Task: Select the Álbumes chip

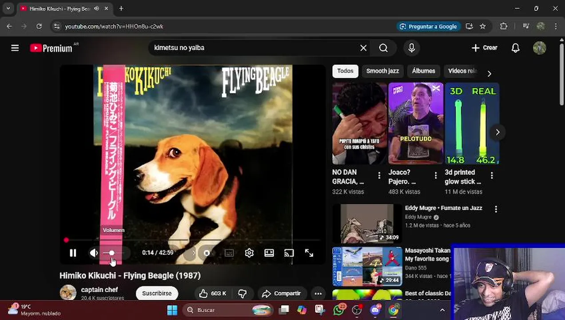Action: (x=423, y=71)
